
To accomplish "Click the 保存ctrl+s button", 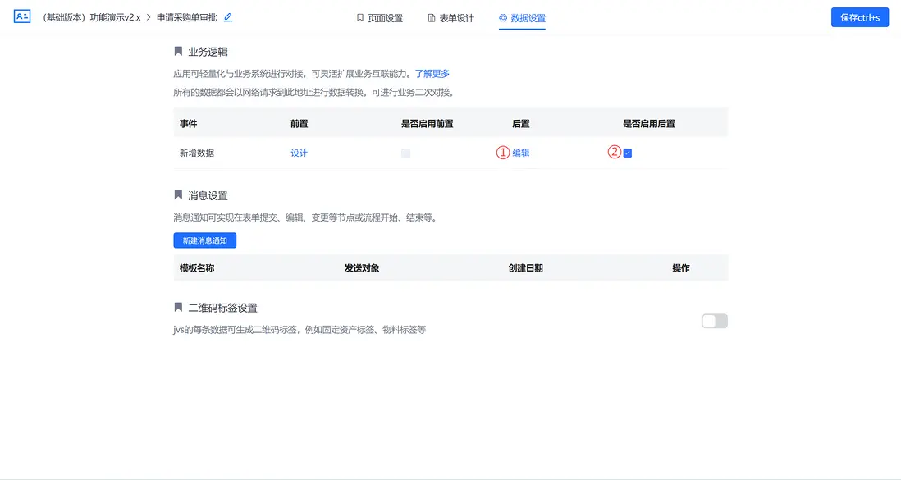I will click(x=859, y=16).
